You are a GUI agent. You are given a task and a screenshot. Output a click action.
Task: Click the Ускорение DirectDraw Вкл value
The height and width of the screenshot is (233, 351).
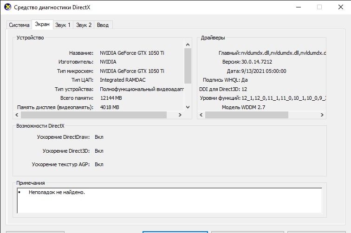pyautogui.click(x=99, y=137)
